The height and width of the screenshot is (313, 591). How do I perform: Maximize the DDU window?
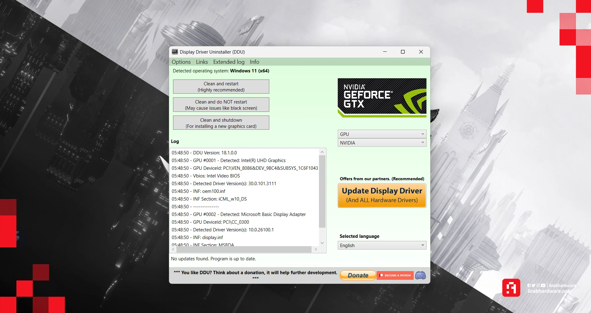(403, 52)
